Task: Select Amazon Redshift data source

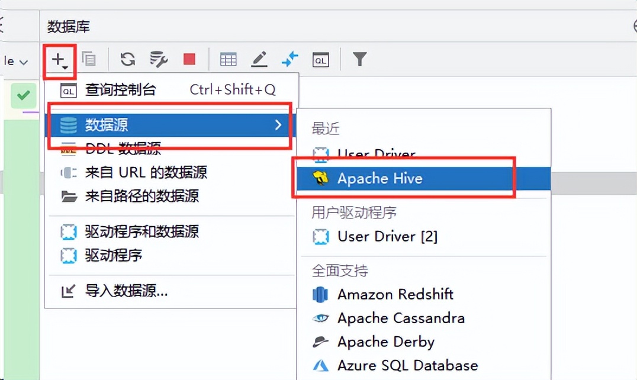Action: [x=424, y=294]
